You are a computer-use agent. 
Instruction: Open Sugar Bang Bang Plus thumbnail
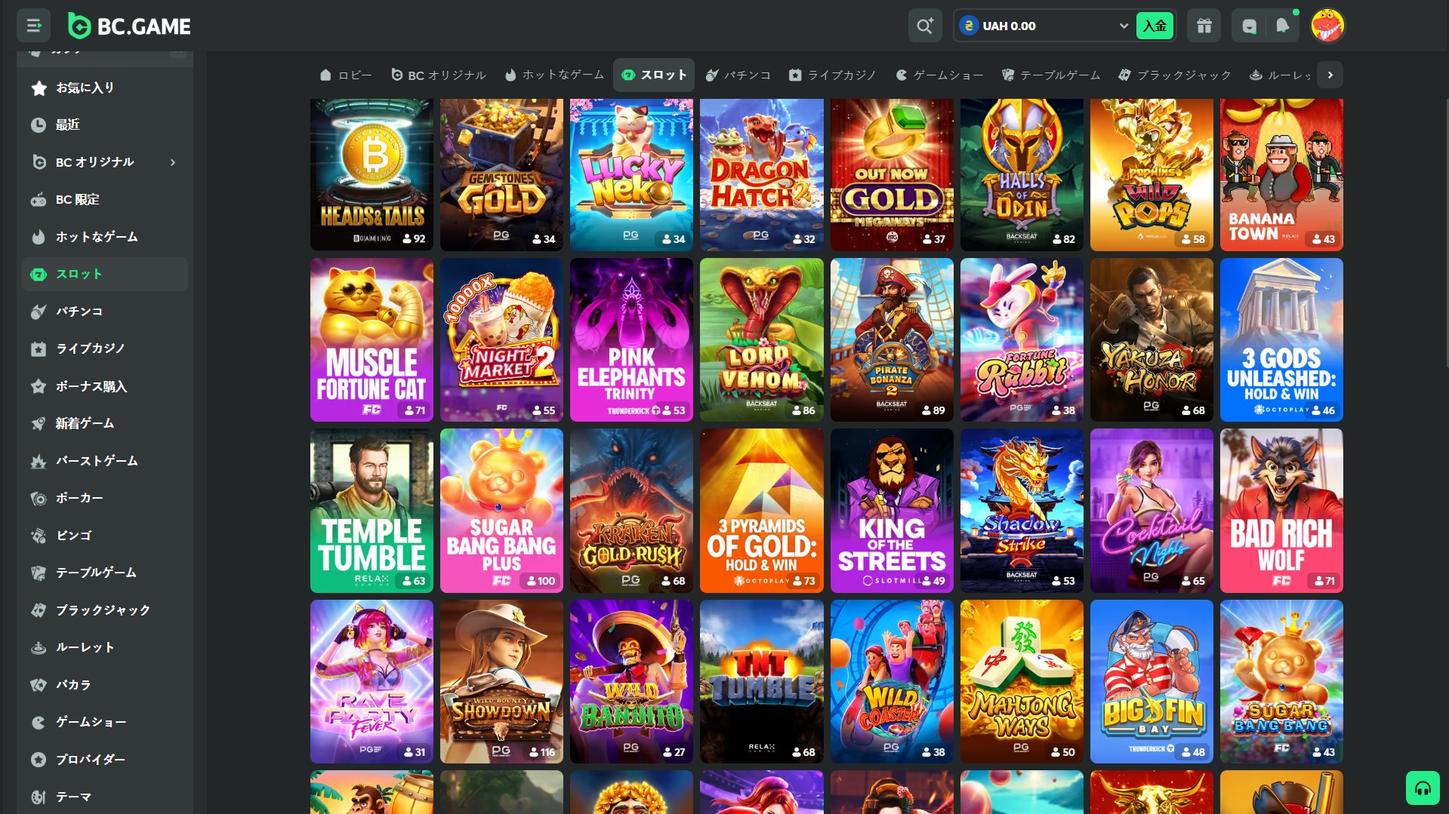[x=501, y=511]
